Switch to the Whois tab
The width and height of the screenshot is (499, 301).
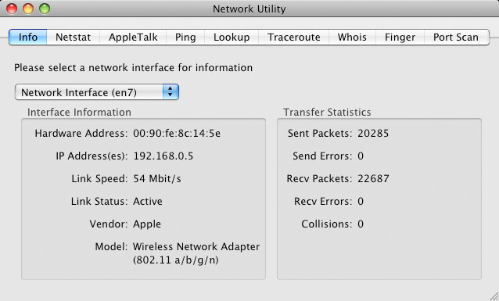[352, 38]
